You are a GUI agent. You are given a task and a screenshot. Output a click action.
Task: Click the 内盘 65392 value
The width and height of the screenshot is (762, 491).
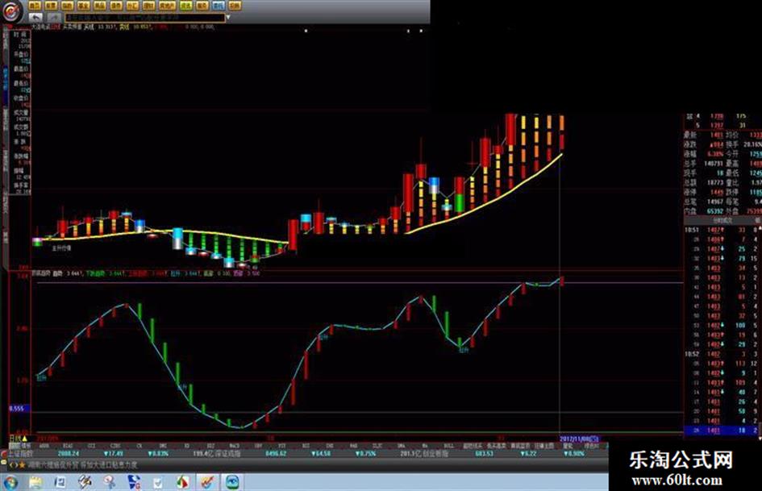coord(714,211)
